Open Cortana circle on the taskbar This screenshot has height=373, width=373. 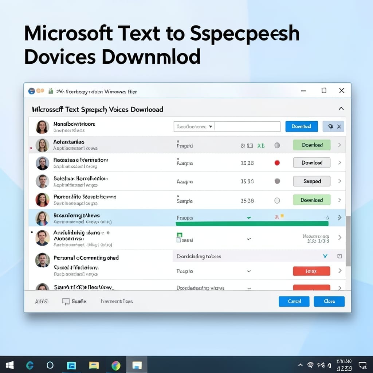pyautogui.click(x=50, y=365)
